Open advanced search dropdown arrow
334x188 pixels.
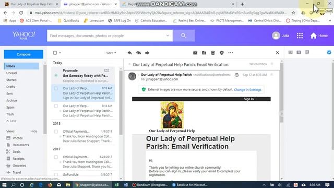coord(168,36)
